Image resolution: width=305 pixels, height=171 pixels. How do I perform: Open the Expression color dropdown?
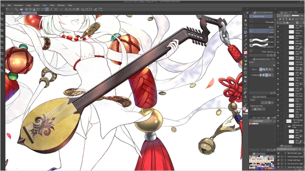coord(259,109)
